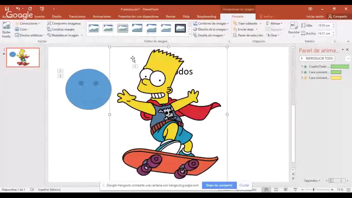The height and width of the screenshot is (198, 352).
Task: Click Comprimir imágenes
Action: (64, 23)
